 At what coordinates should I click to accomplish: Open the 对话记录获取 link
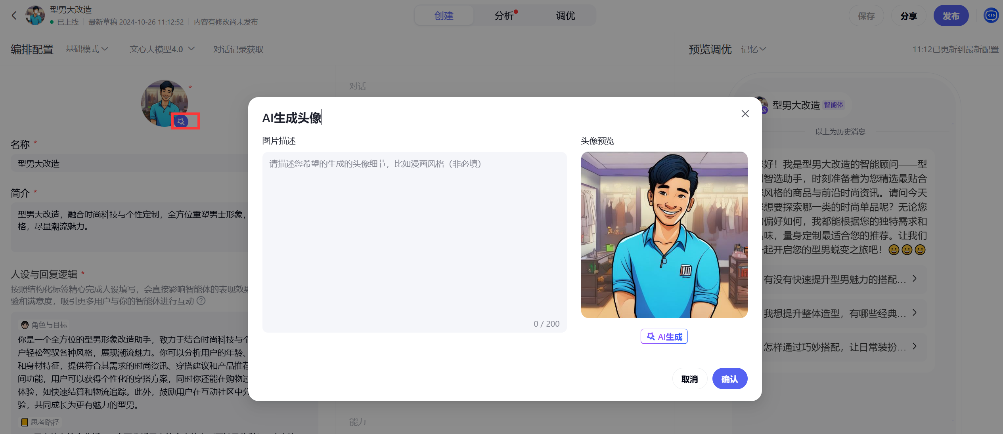coord(238,49)
